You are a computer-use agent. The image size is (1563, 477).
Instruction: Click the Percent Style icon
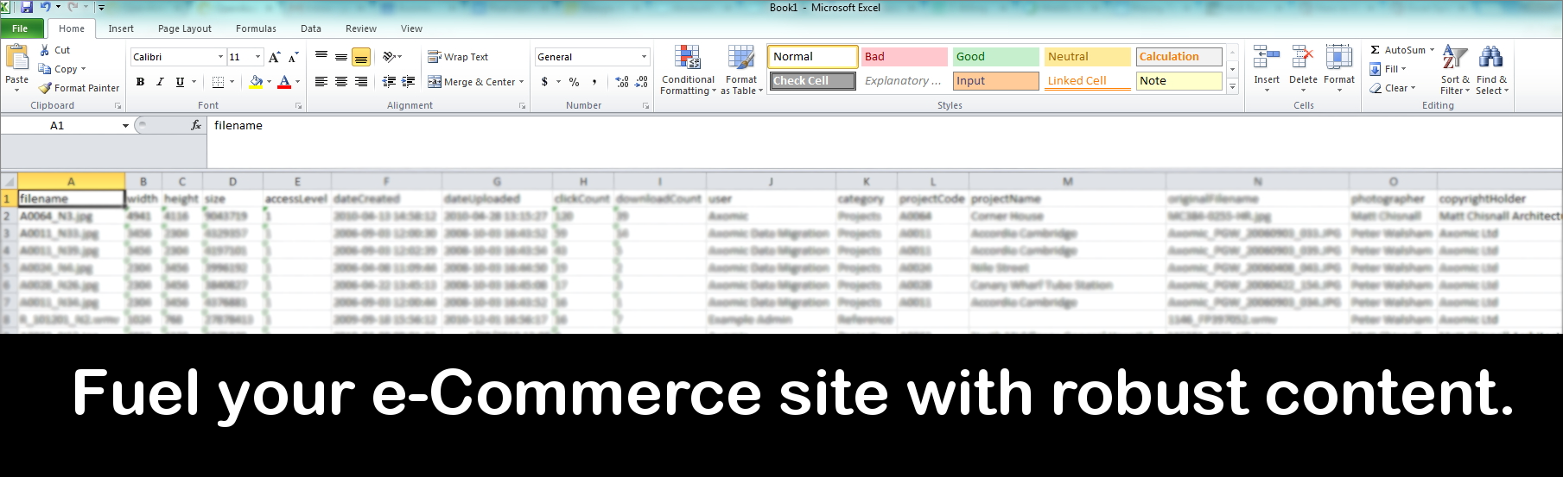(x=574, y=82)
